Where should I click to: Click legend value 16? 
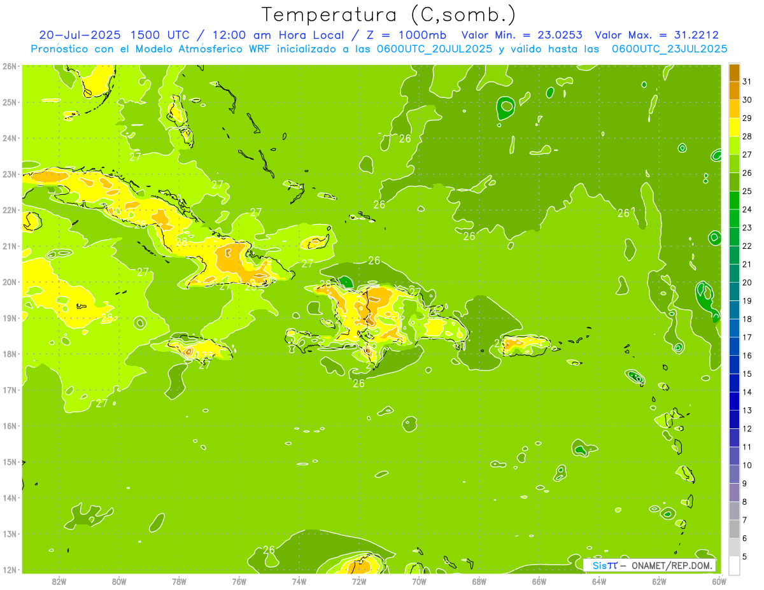pyautogui.click(x=747, y=356)
